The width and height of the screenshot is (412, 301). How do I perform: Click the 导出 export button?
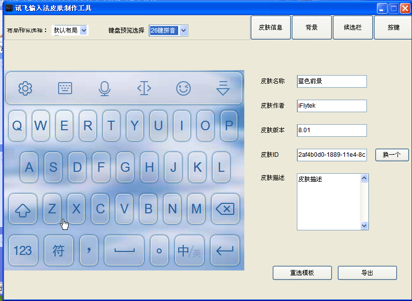click(x=367, y=273)
